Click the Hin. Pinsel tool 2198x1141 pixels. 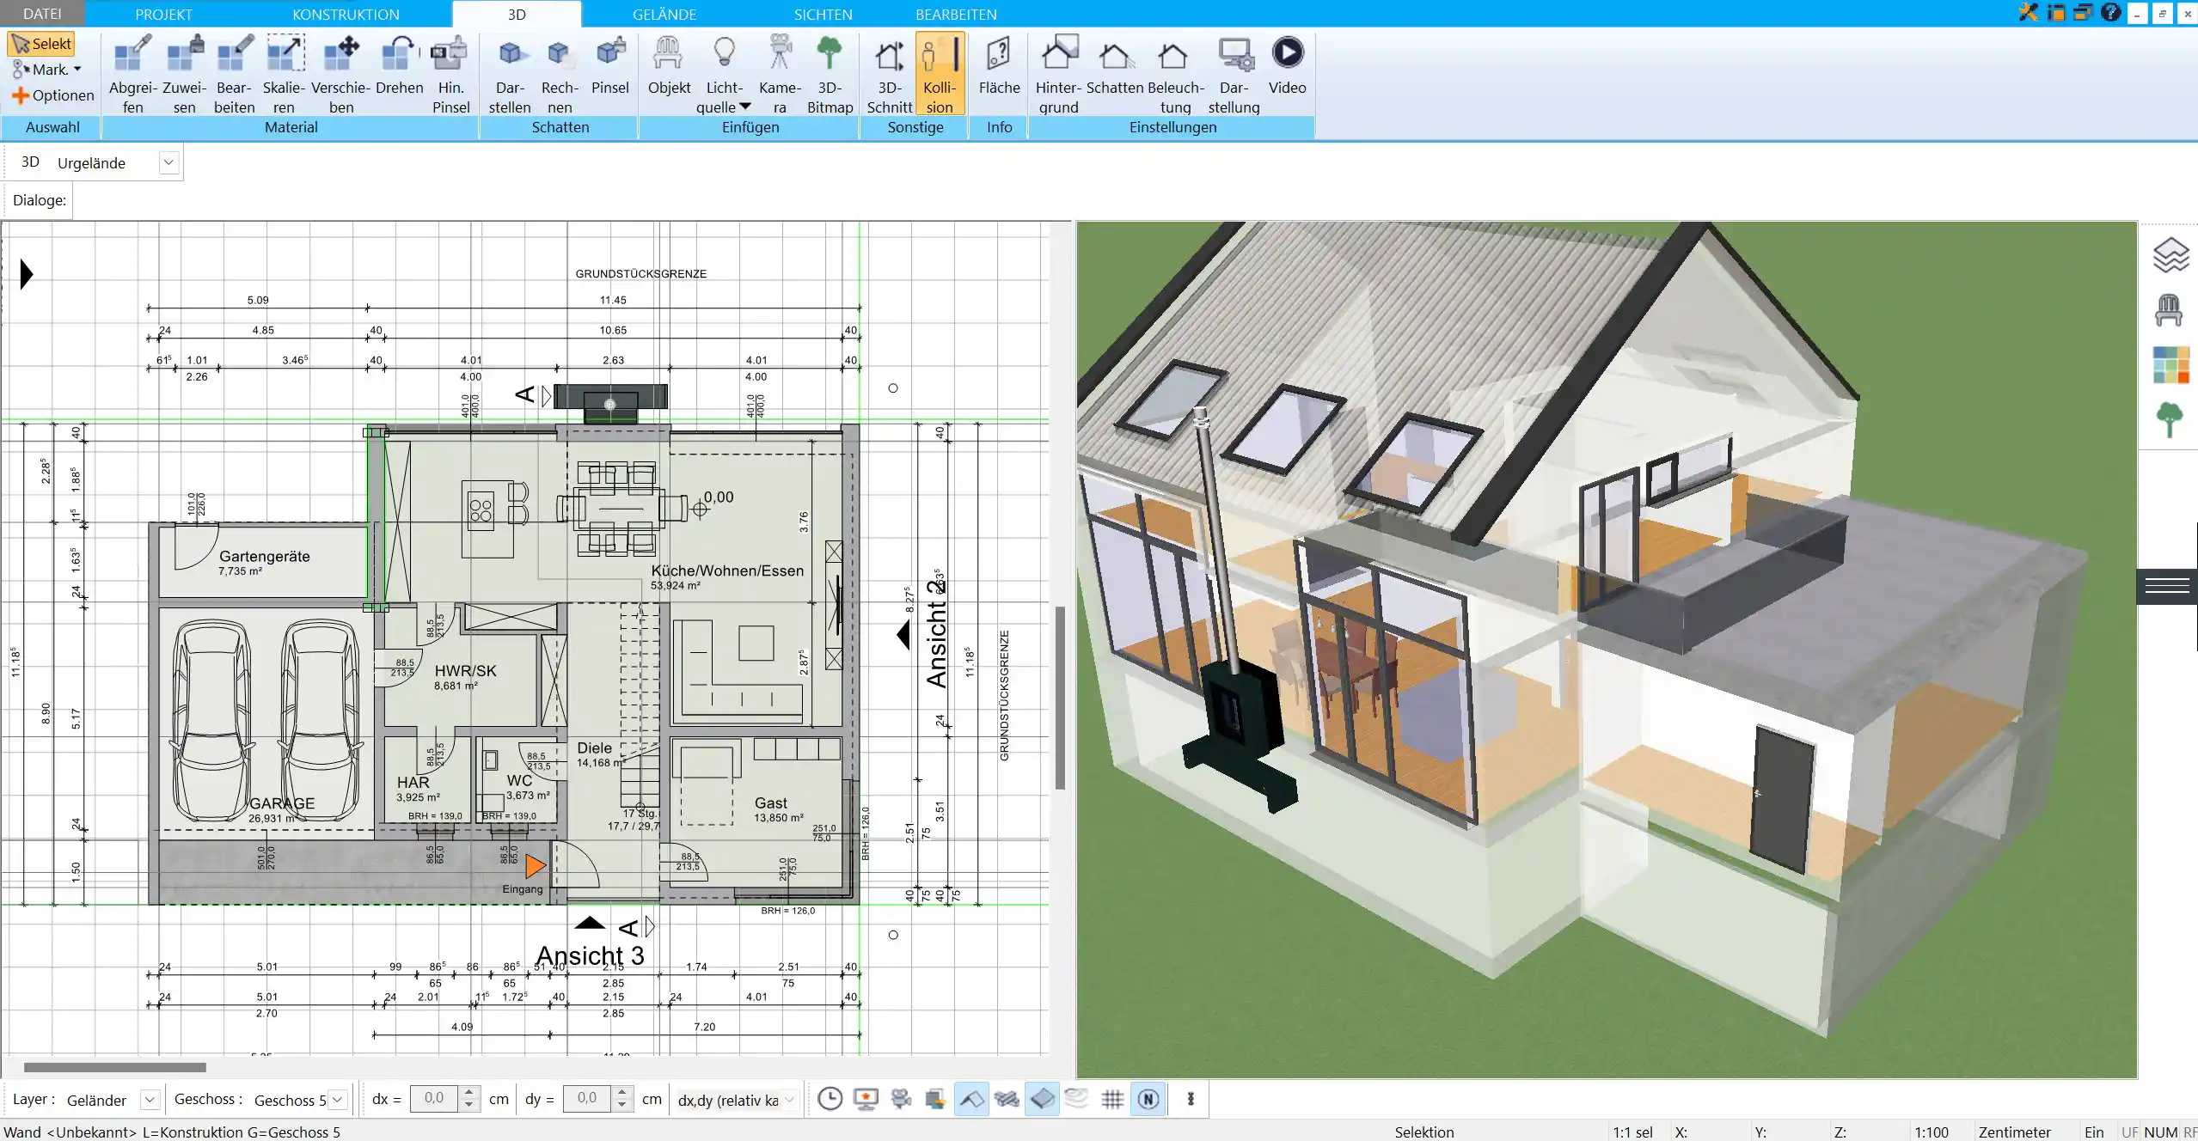click(450, 75)
